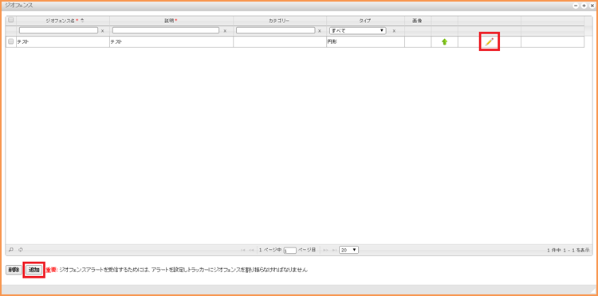Focus the ジオフェンス名 filter input

pos(58,30)
